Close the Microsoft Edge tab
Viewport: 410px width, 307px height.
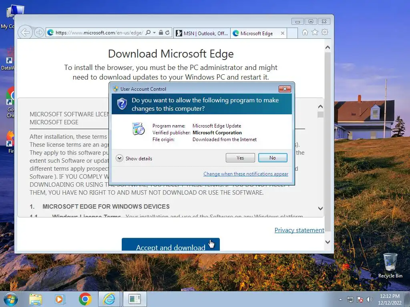pos(282,34)
